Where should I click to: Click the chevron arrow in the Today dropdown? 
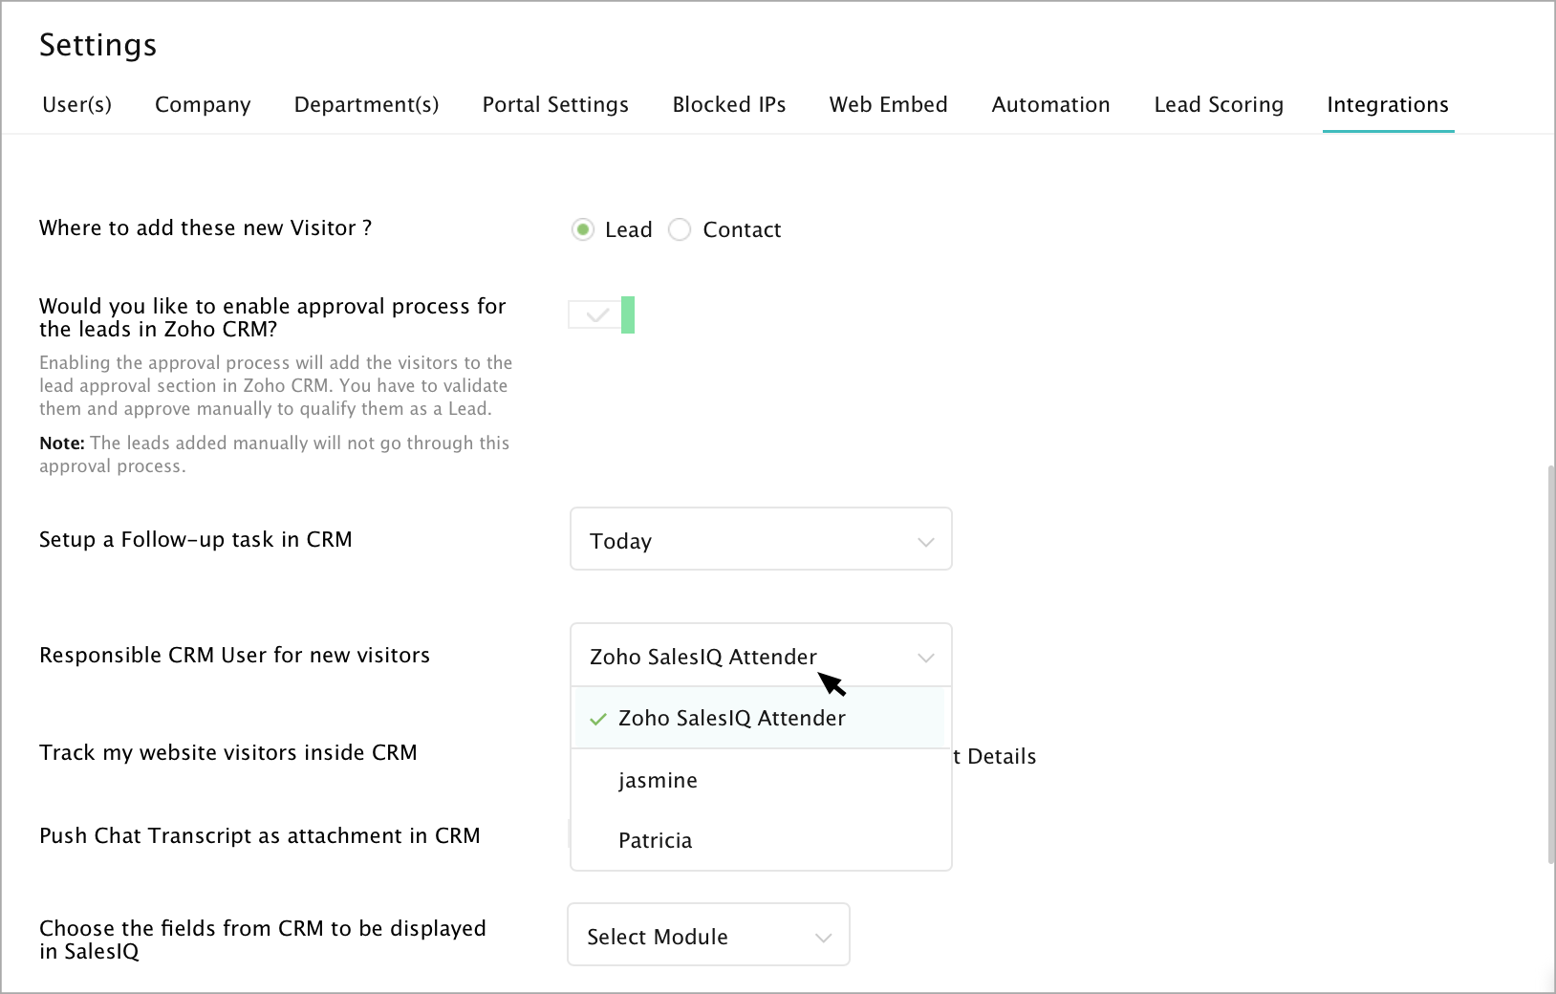pos(924,542)
